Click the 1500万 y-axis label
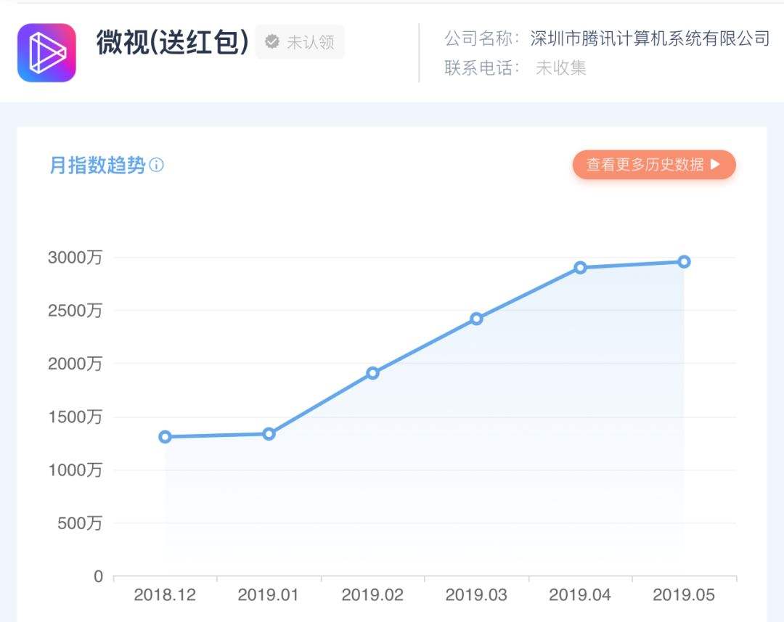The image size is (784, 622). click(x=75, y=417)
